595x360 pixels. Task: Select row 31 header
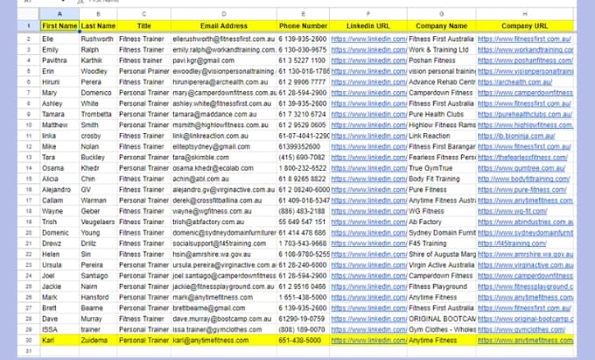click(x=29, y=351)
